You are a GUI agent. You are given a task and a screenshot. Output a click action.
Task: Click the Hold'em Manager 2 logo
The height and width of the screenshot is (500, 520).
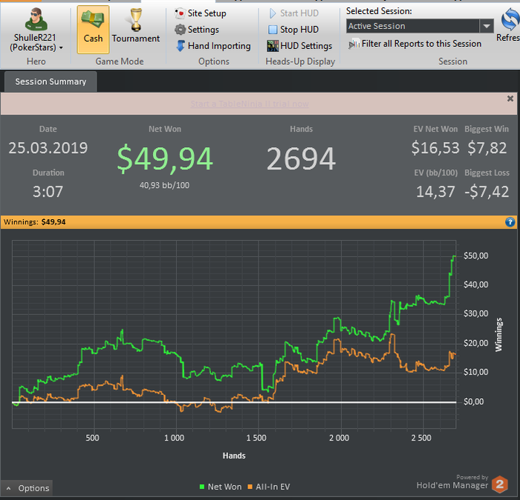coord(499,484)
